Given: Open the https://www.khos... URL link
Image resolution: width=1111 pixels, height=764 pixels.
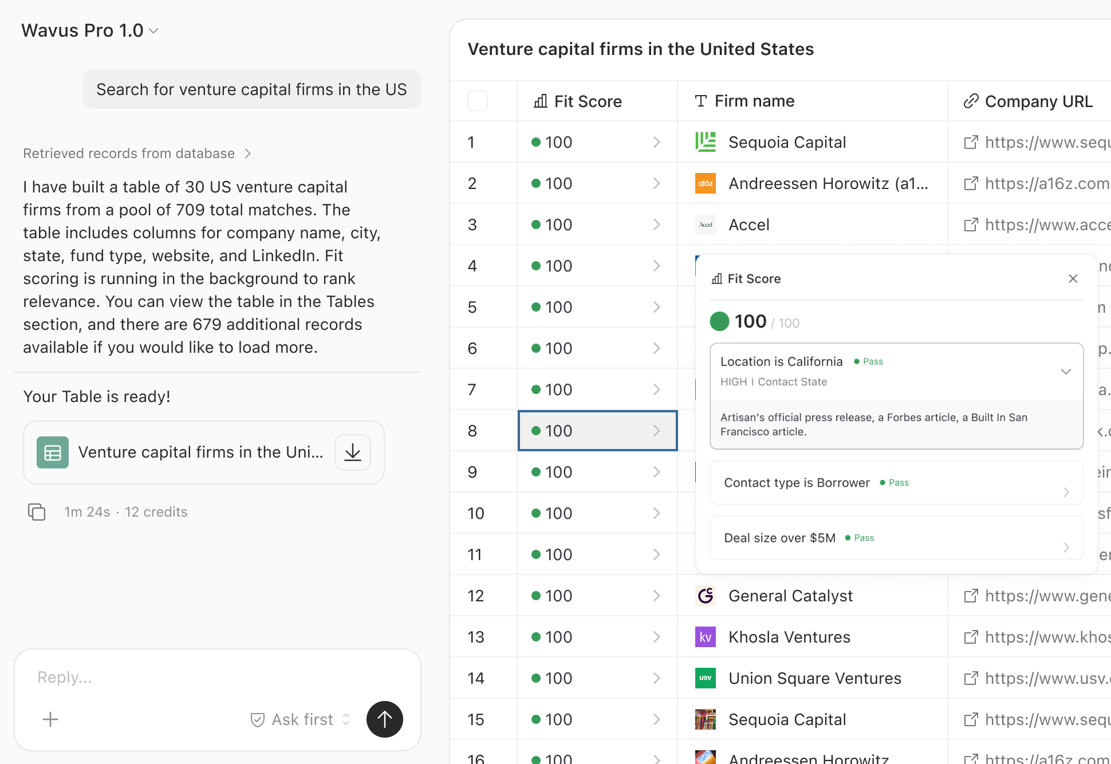Looking at the screenshot, I should [1047, 637].
